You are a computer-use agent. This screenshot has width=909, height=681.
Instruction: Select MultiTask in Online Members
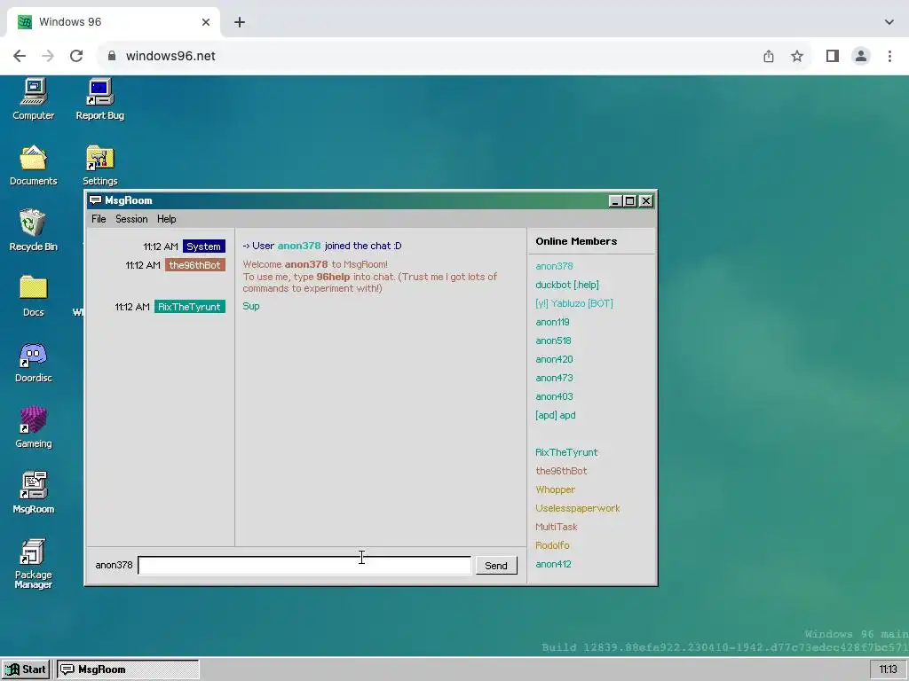tap(556, 527)
